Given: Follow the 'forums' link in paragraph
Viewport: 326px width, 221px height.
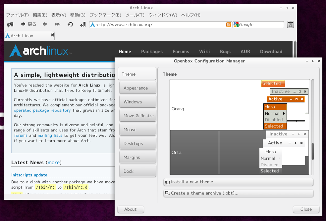Looking at the screenshot, I should click(21, 135).
